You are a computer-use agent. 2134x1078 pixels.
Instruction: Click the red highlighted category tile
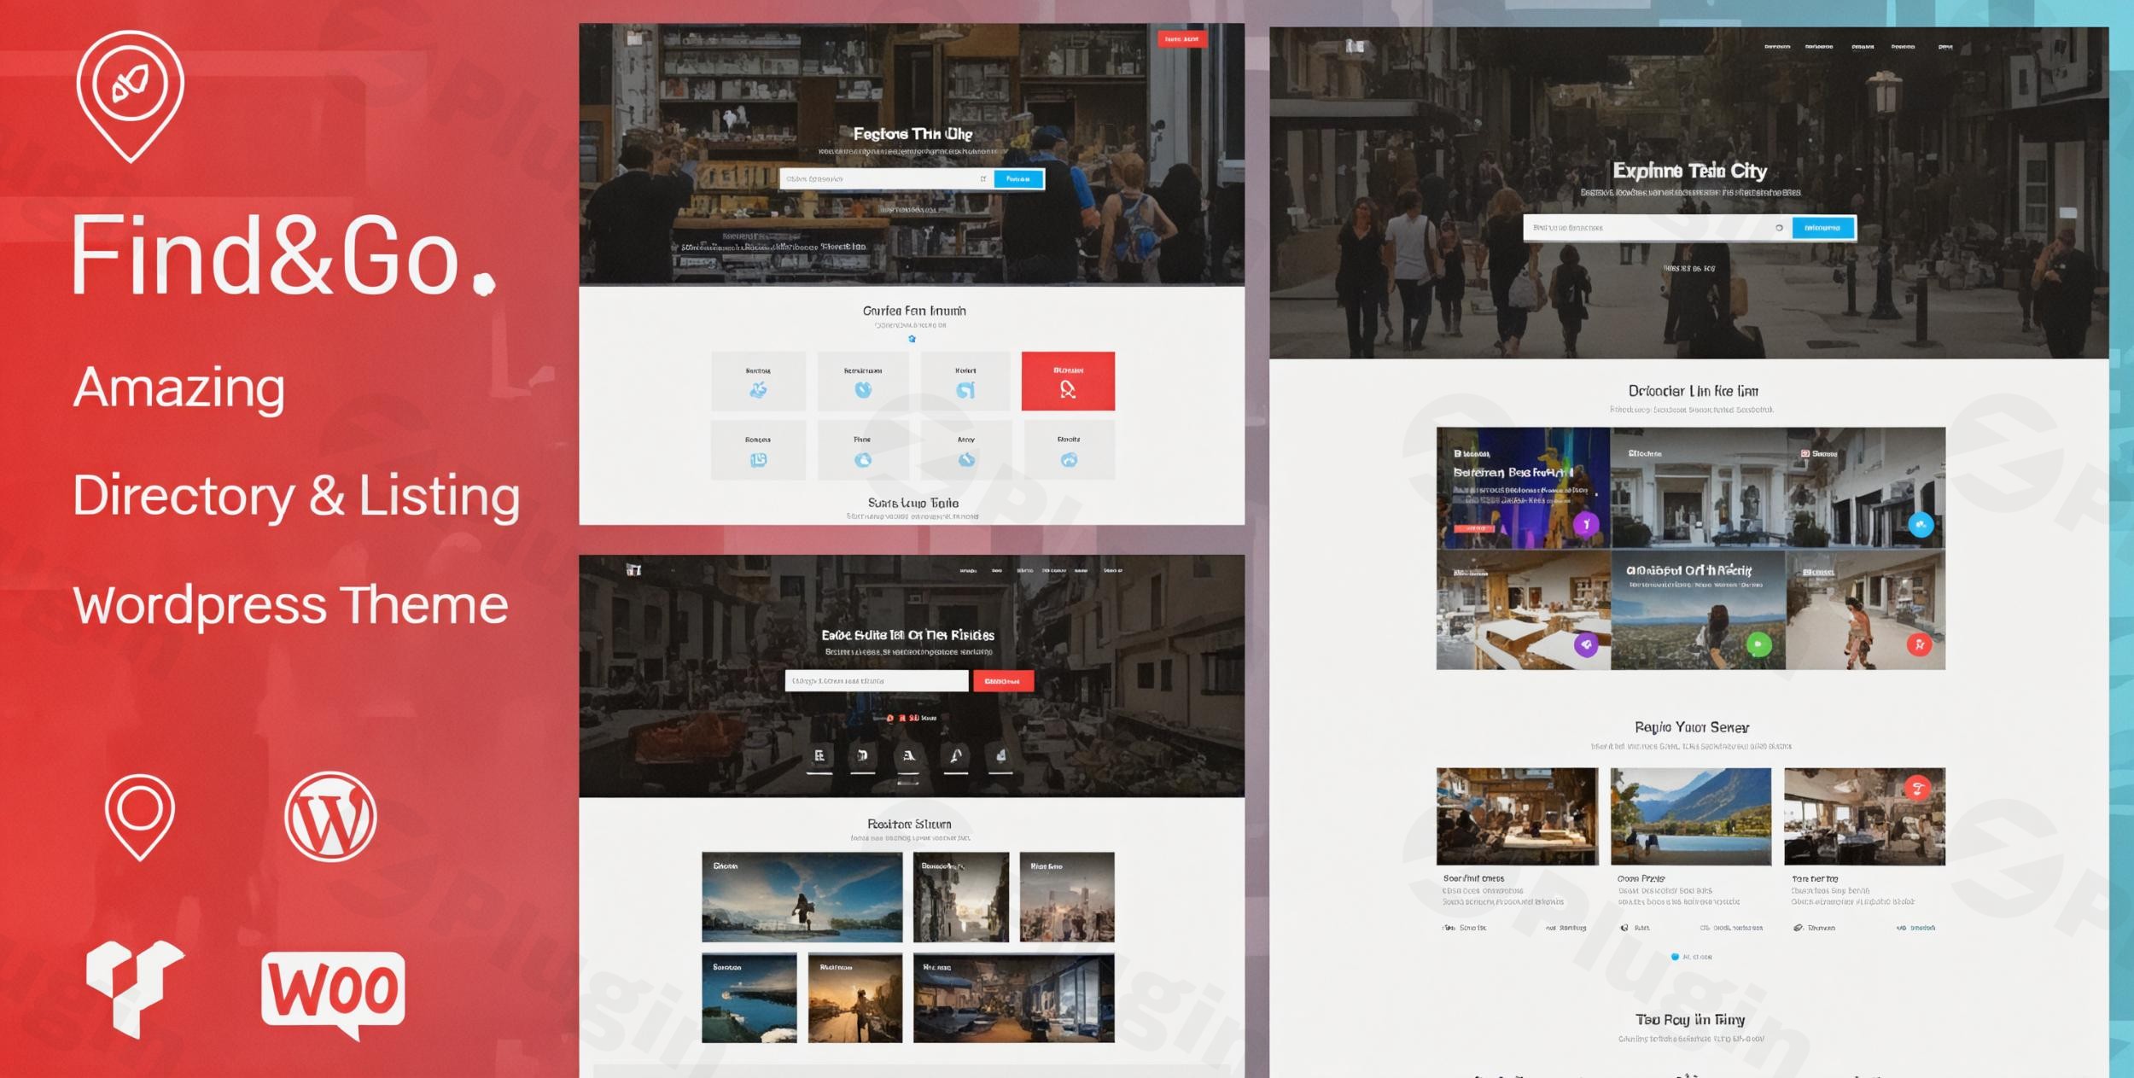click(x=1068, y=381)
